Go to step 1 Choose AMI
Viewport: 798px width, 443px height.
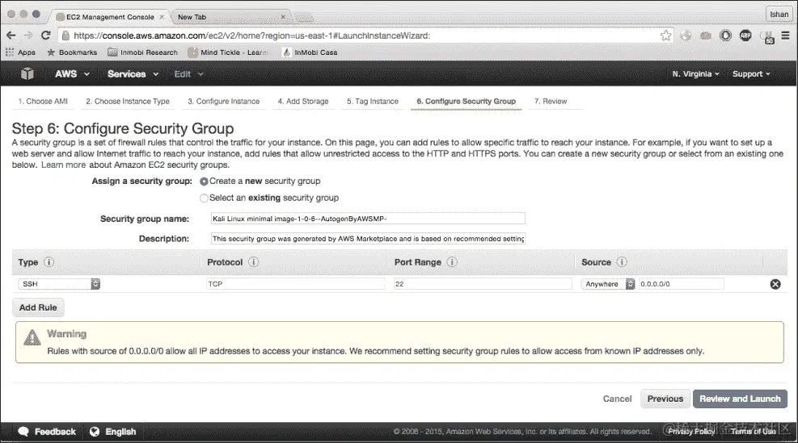(43, 101)
